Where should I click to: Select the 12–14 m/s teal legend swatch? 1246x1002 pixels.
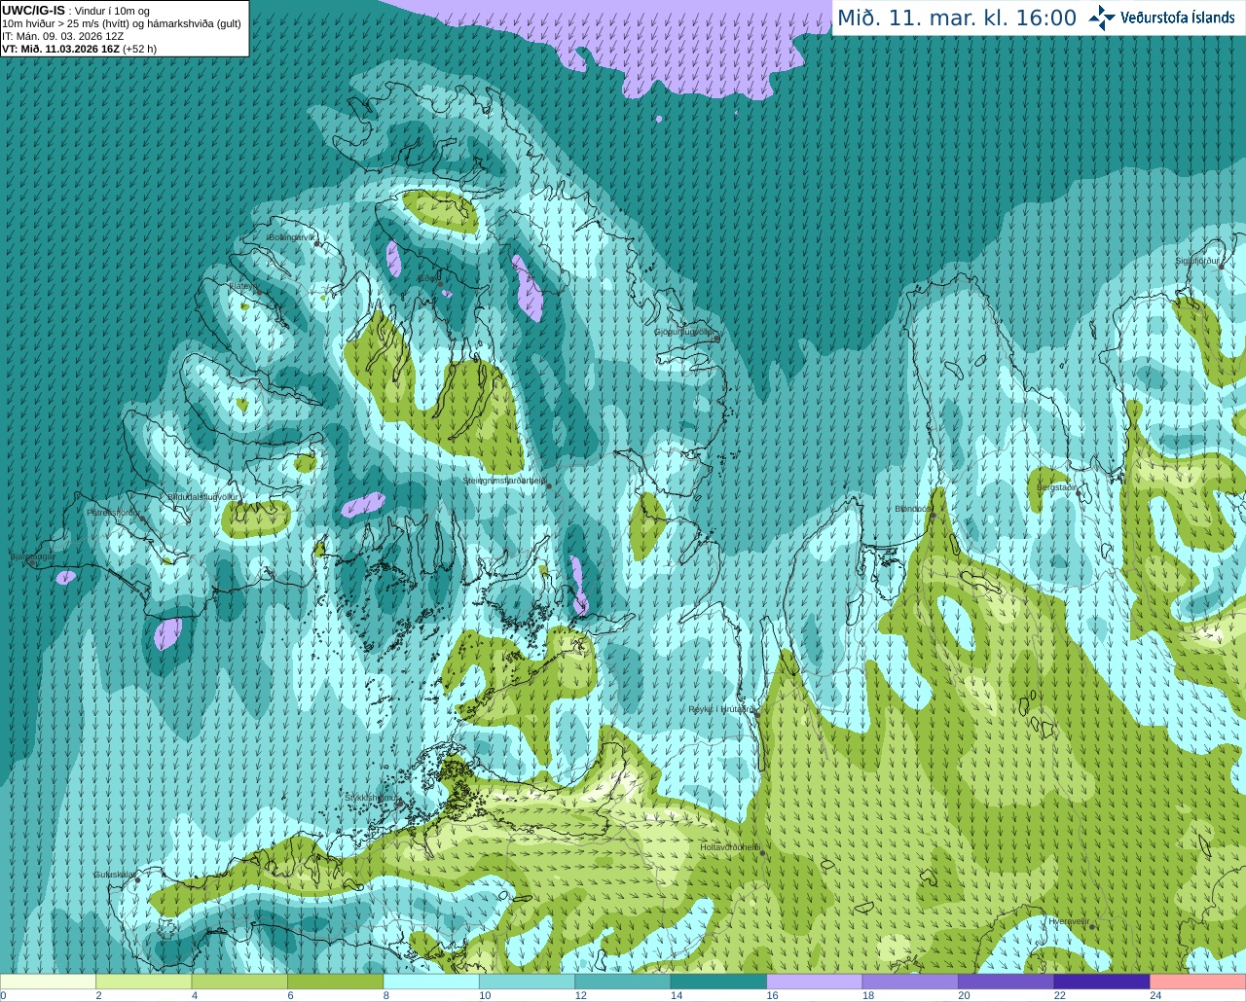click(623, 982)
